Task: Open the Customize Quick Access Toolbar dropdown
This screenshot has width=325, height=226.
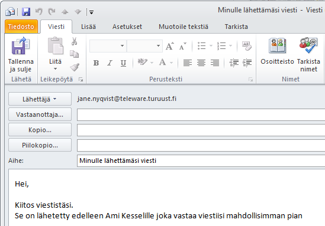Action: 91,12
